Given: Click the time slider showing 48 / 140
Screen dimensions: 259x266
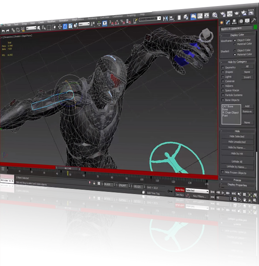Looking at the screenshot, I should 68,169.
